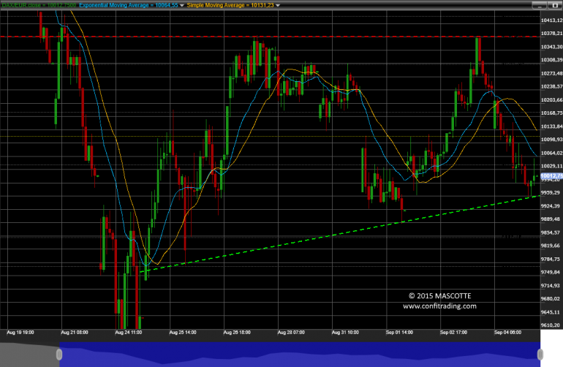This screenshot has height=367, width=563.
Task: Click the 10064,02 price axis label
Action: click(551, 154)
